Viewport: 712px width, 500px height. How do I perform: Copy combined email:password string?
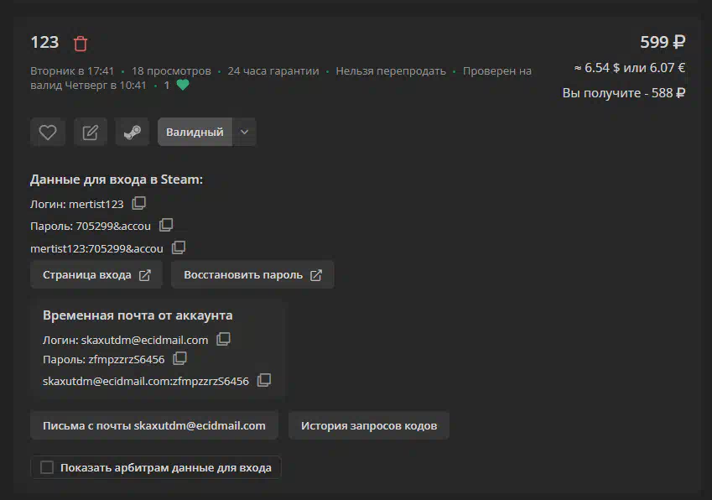(x=264, y=380)
